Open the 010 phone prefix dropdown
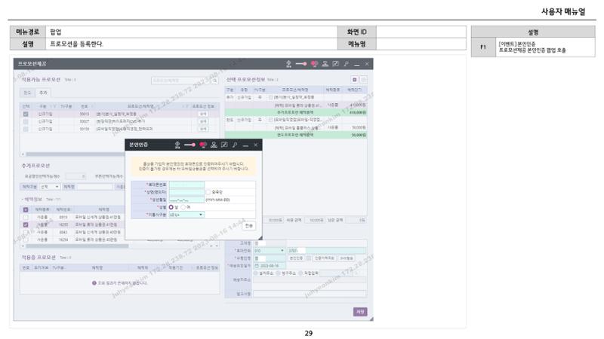Image resolution: width=604 pixels, height=339 pixels. (269, 251)
